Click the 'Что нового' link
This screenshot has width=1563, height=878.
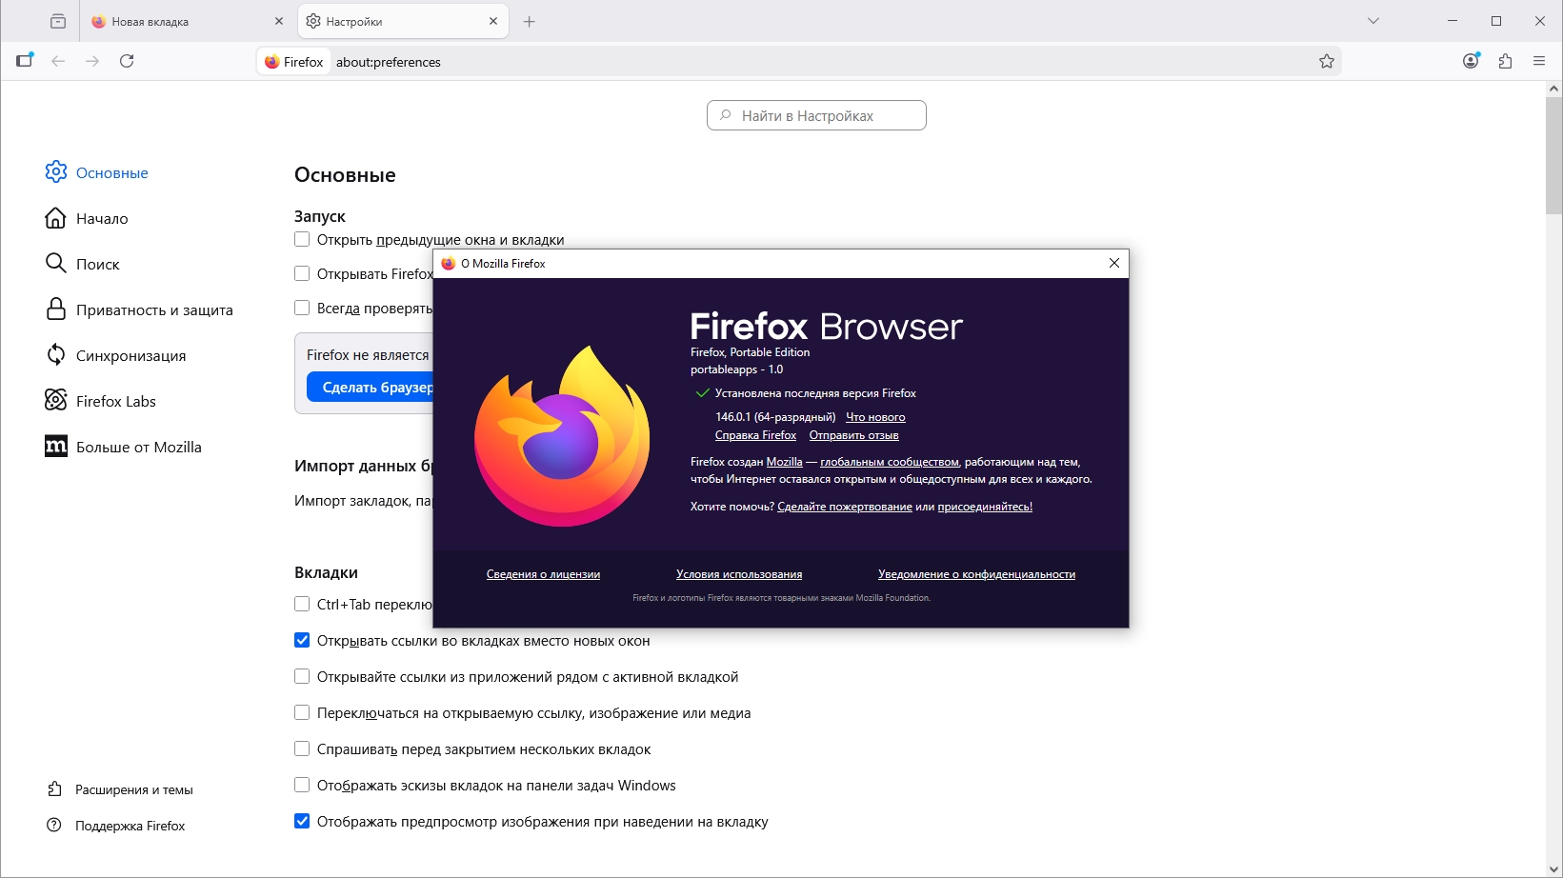875,417
